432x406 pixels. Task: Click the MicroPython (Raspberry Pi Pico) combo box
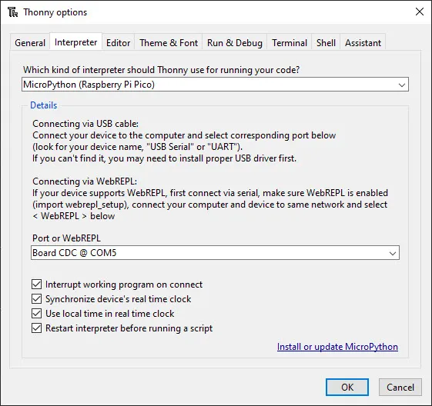tap(215, 85)
